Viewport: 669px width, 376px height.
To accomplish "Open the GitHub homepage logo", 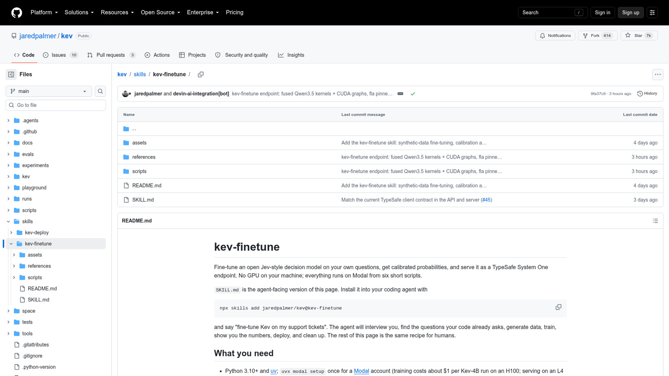I will pos(17,12).
